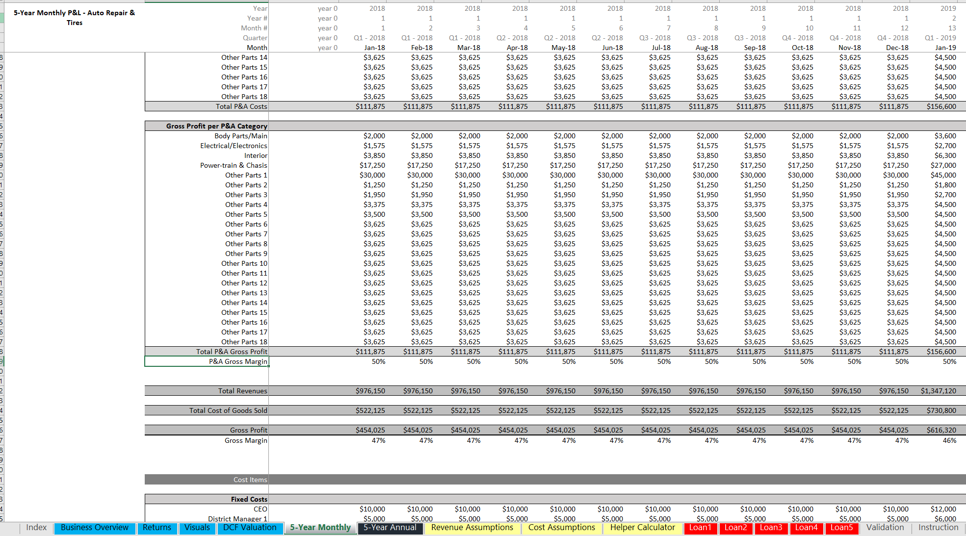Screen dimensions: 966x536
Task: Click Gross Profit value $616,320
Action: click(941, 430)
